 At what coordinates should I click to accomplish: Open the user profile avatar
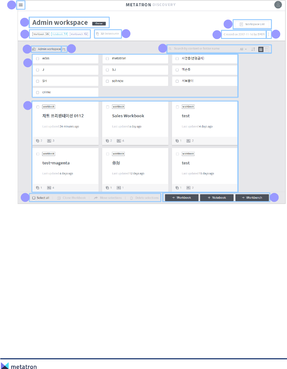click(278, 5)
